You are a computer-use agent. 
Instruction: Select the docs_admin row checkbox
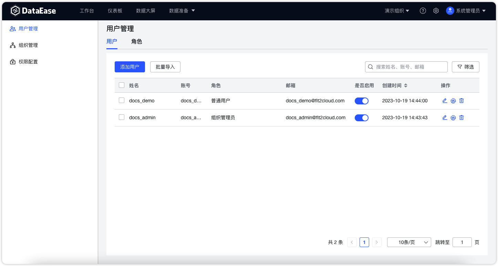(122, 117)
